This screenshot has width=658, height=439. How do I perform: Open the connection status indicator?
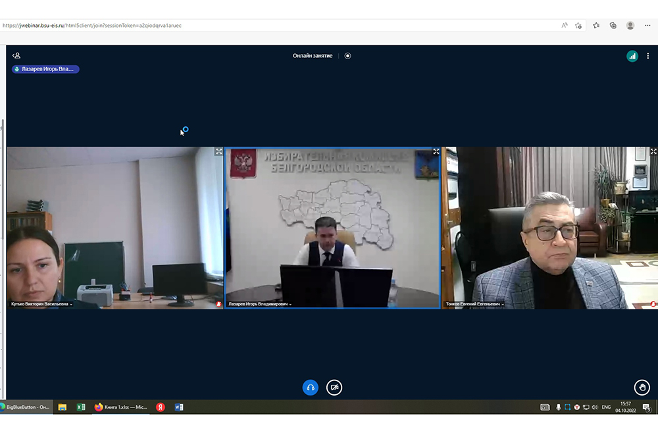point(632,56)
